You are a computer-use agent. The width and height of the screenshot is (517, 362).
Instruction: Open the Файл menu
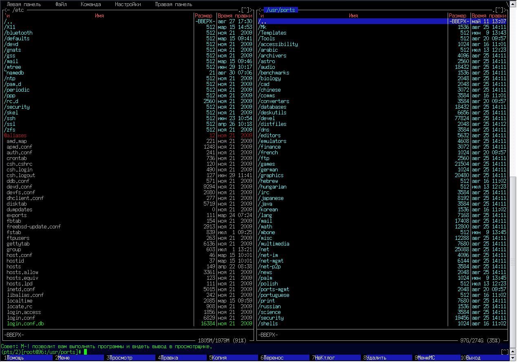coord(61,4)
